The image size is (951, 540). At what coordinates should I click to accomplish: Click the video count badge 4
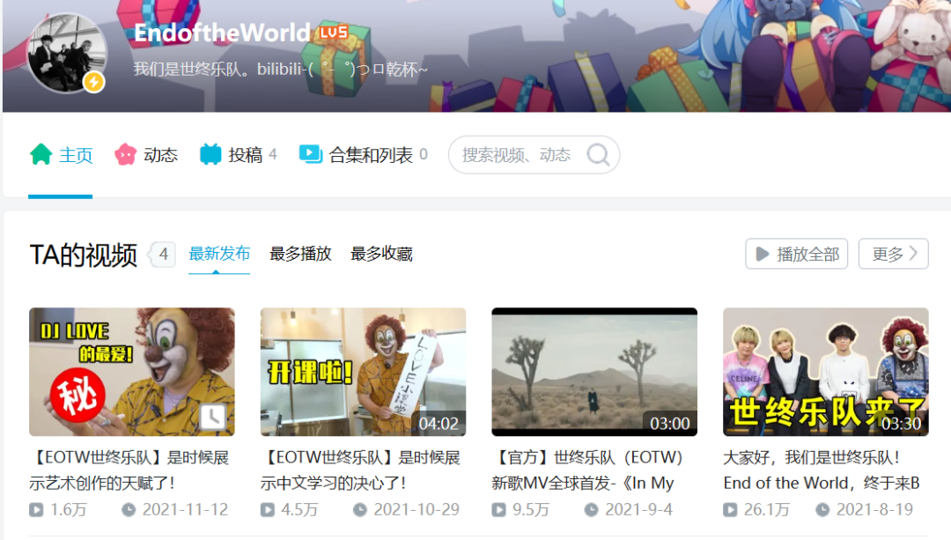click(x=163, y=255)
